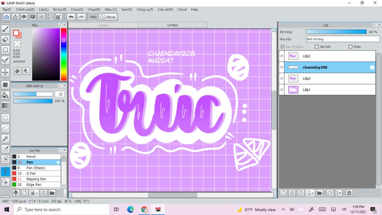Enable the Khóa lock checkbox

pyautogui.click(x=351, y=47)
